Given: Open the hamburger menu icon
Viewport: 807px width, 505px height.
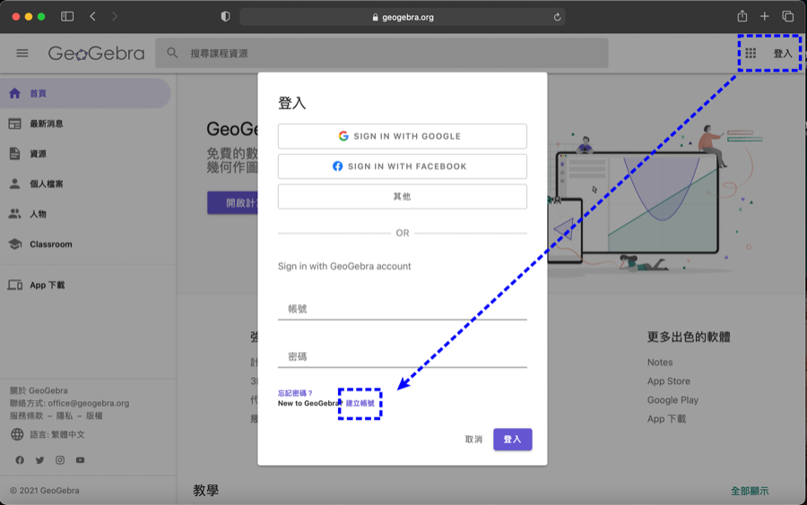Looking at the screenshot, I should click(x=22, y=53).
